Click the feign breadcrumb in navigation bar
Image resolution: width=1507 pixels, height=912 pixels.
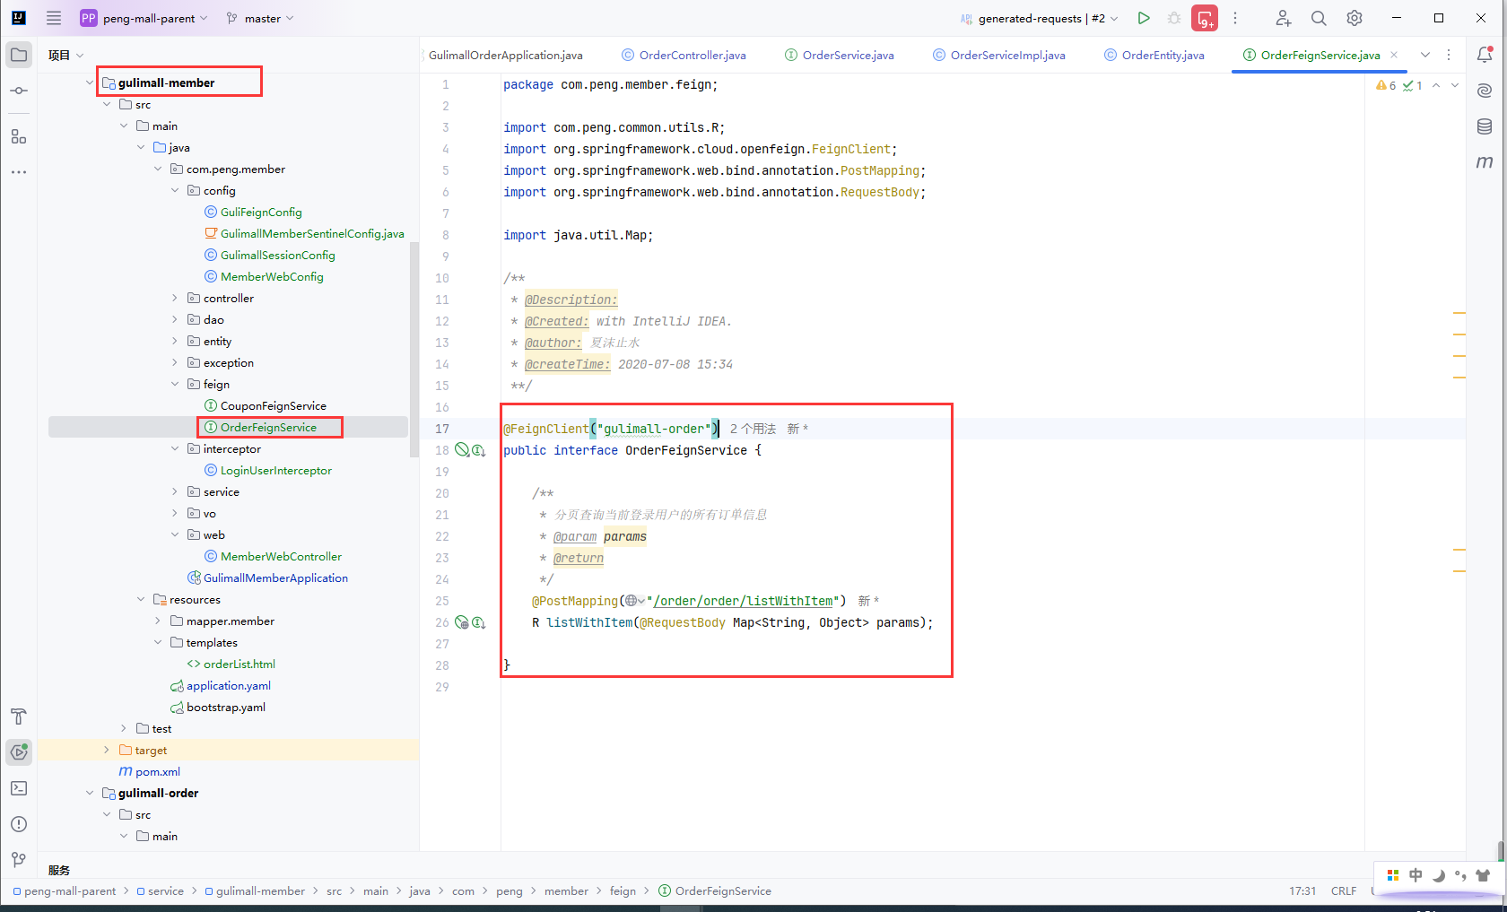click(x=623, y=890)
